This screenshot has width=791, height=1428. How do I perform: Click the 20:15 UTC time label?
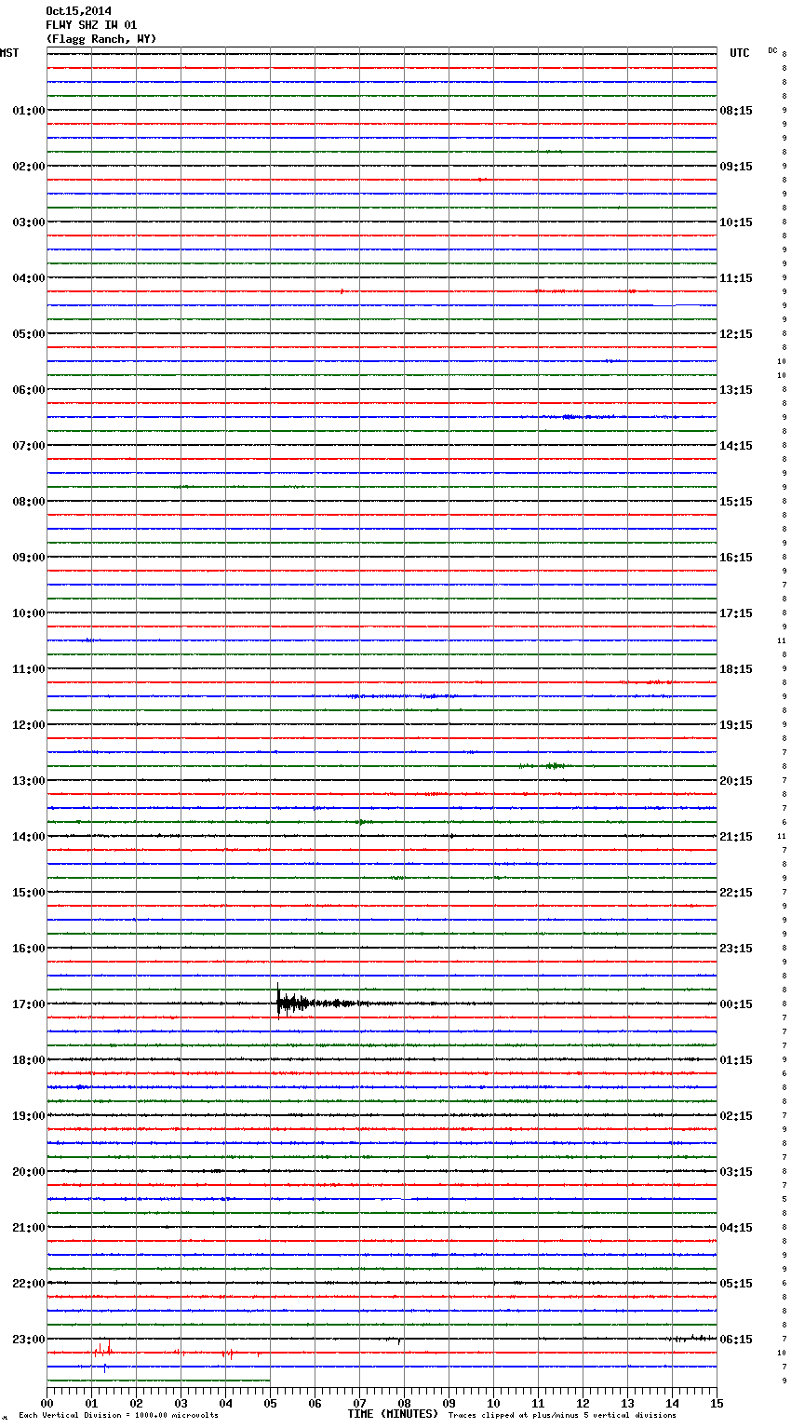click(x=736, y=781)
